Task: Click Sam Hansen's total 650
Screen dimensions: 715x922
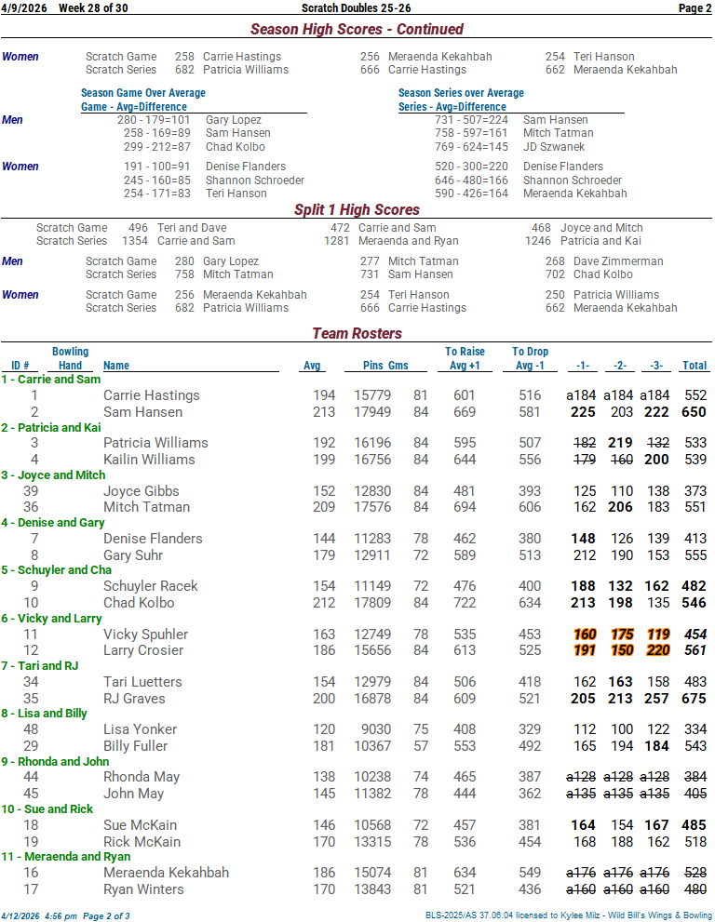Action: [x=694, y=411]
